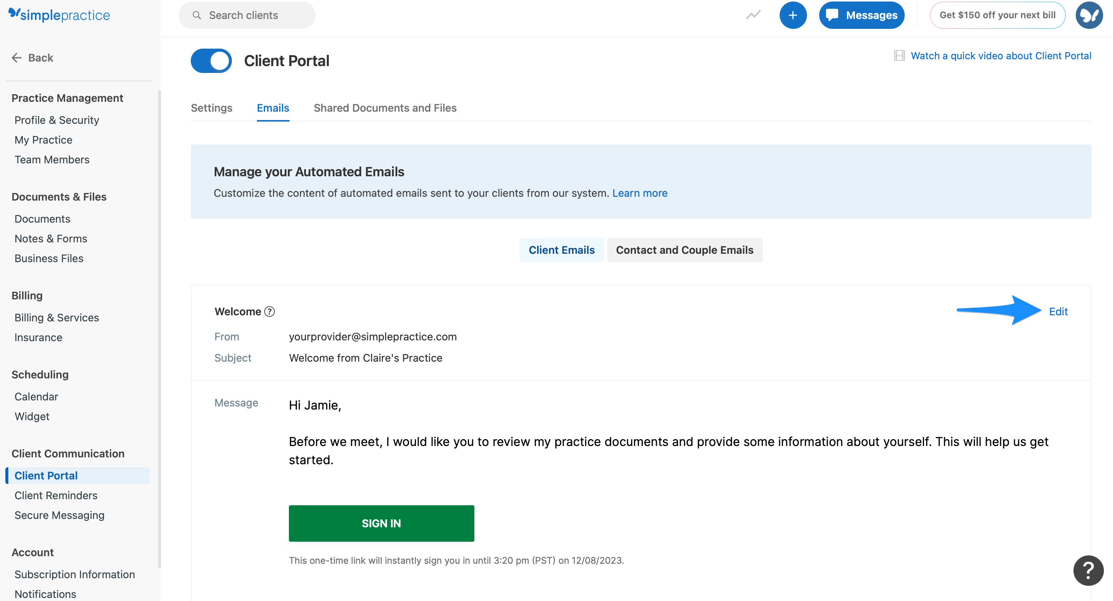Select Client Emails
Viewport: 1113px width, 601px height.
561,250
